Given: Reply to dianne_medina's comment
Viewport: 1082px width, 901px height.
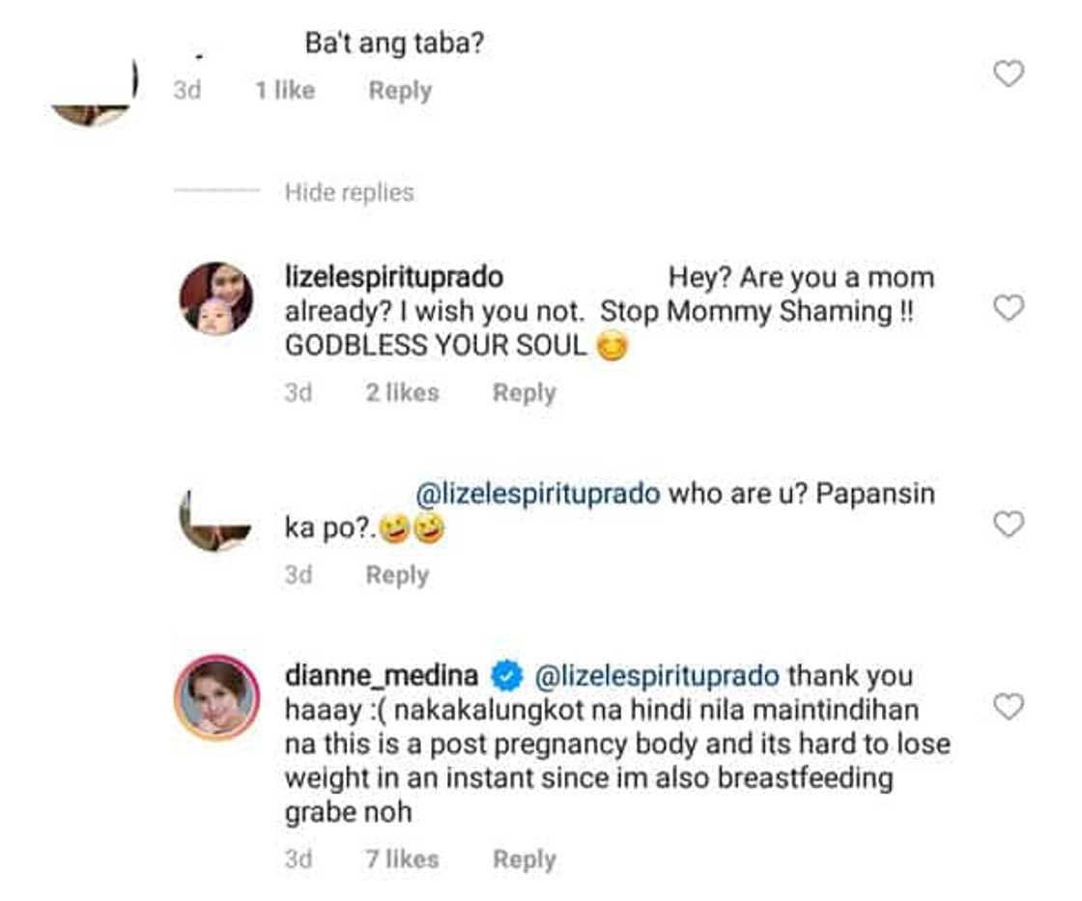Looking at the screenshot, I should [524, 859].
